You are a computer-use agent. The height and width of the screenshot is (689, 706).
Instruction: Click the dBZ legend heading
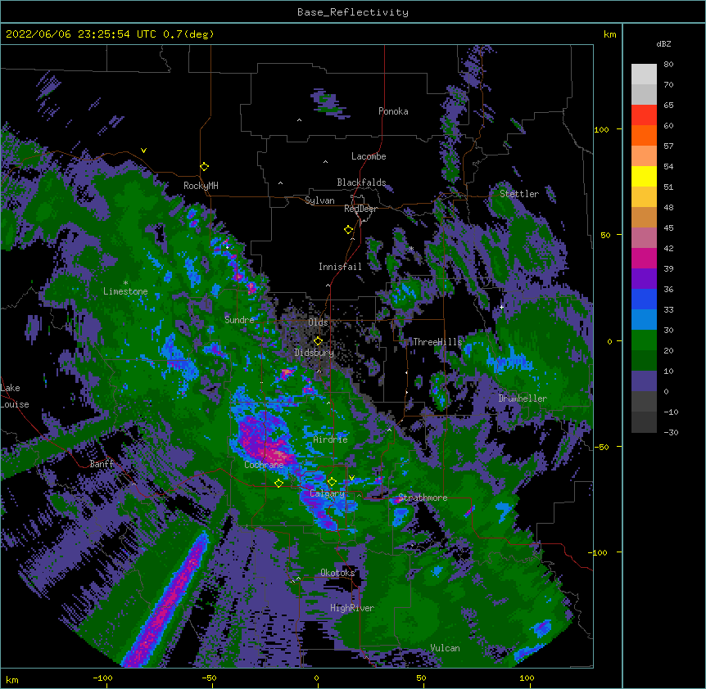[x=663, y=44]
